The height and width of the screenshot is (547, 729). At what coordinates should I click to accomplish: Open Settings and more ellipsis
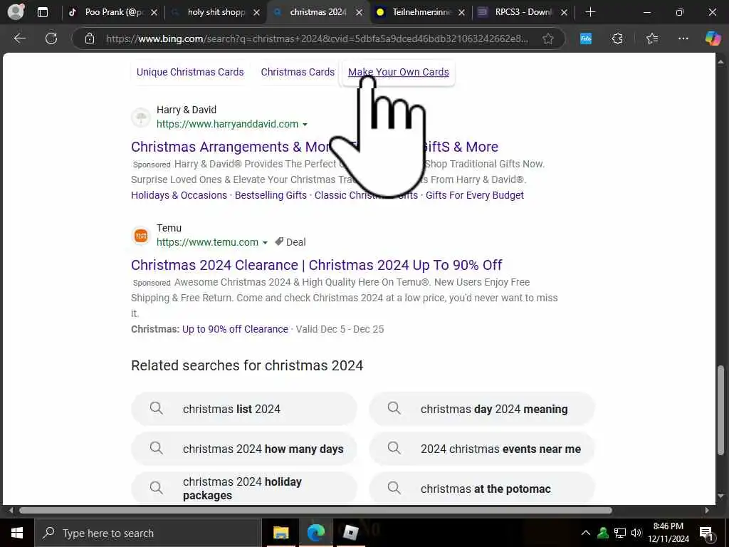(x=683, y=38)
